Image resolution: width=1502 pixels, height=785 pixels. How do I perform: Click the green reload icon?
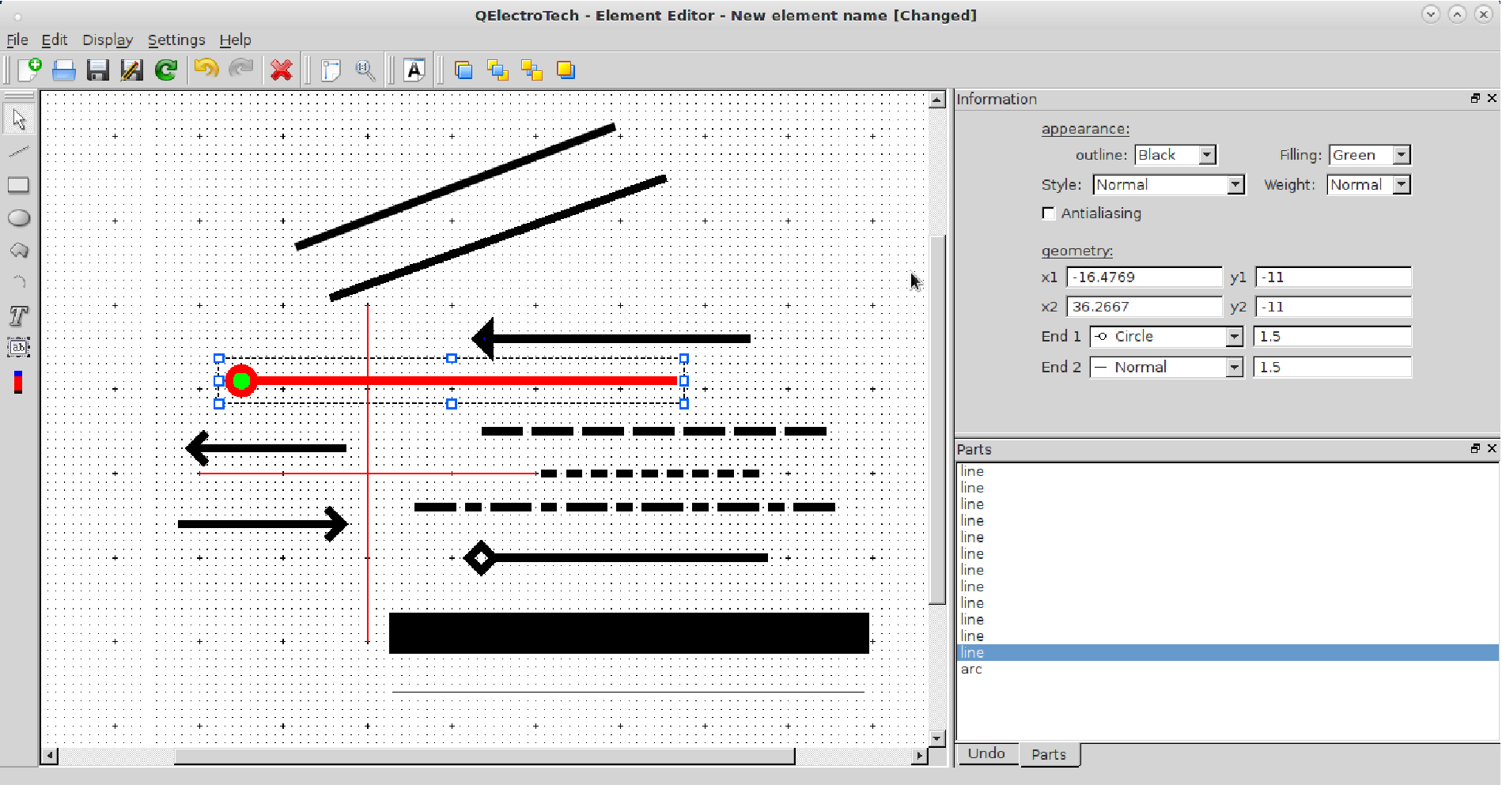pos(166,70)
